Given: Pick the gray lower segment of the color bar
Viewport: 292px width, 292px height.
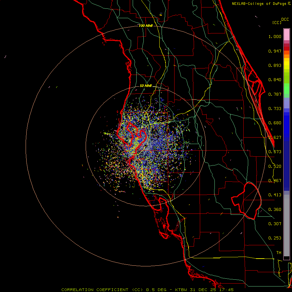Looking at the screenshot, I should tap(286, 225).
